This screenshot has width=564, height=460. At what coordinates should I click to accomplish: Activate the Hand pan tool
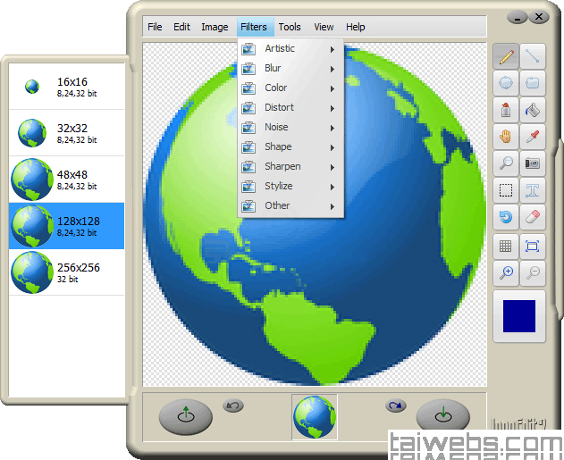506,138
